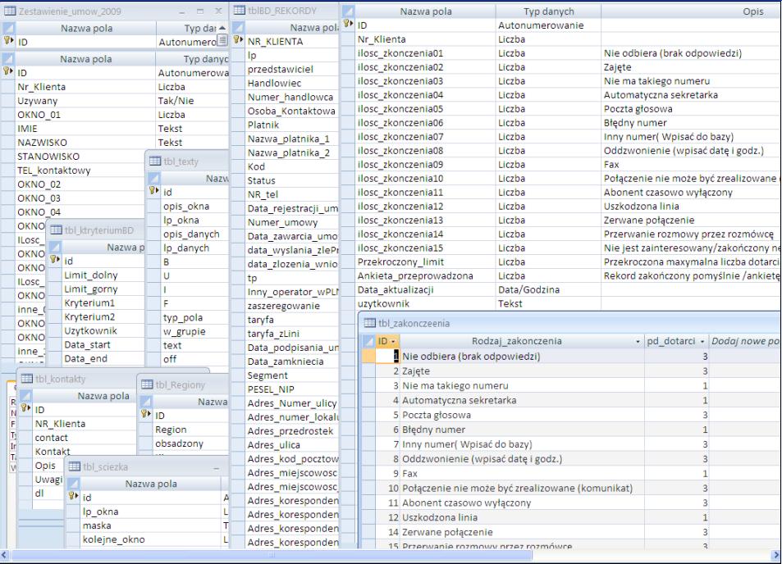Select the PESEL_NIP field in tblBD_REKORDY
Image resolution: width=782 pixels, height=564 pixels.
point(271,389)
